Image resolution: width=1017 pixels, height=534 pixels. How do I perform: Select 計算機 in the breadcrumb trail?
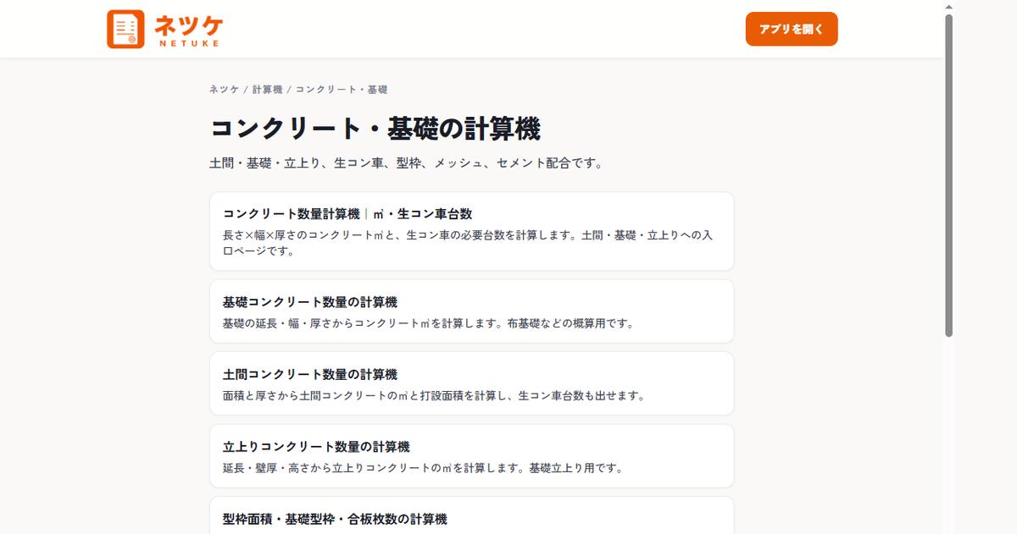click(267, 89)
